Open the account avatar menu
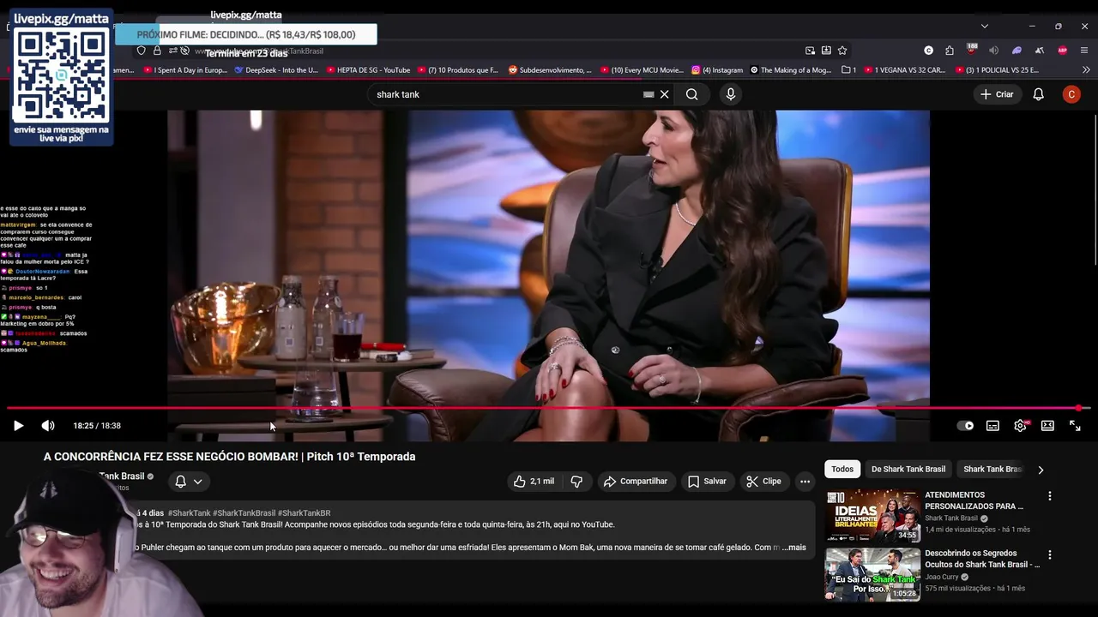The image size is (1098, 617). pyautogui.click(x=1071, y=94)
